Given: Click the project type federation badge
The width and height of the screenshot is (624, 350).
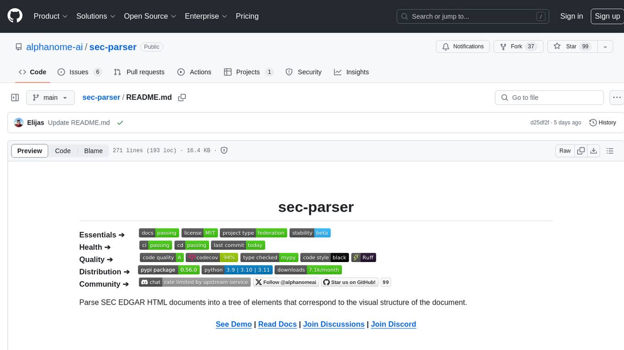Looking at the screenshot, I should tap(254, 233).
